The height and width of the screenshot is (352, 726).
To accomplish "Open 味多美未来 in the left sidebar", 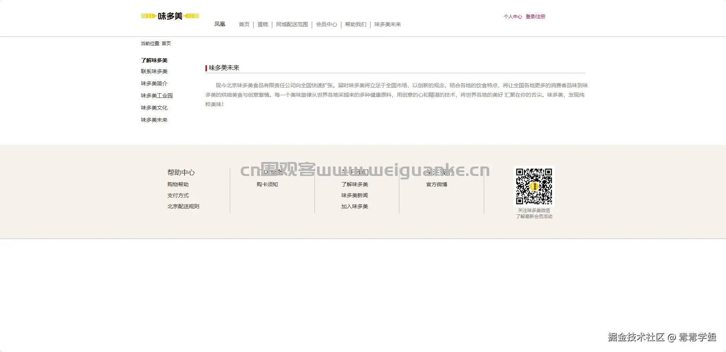I will click(154, 120).
